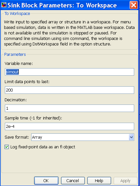This screenshot has height=186, width=140.
Task: Expand the Save format dropdown arrow
Action: tap(131, 137)
